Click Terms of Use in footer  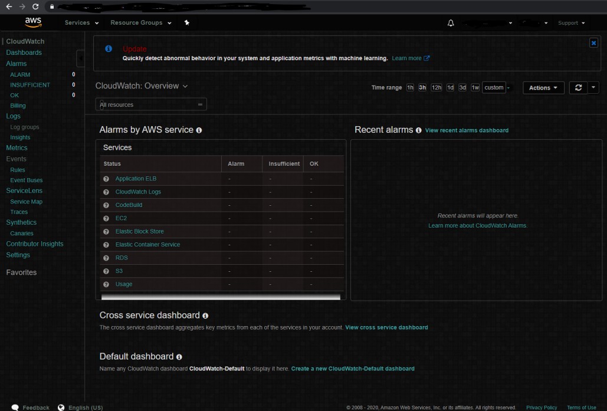coord(582,407)
